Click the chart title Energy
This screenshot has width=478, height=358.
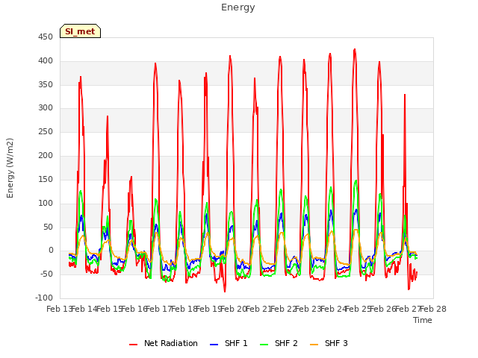tap(238, 7)
